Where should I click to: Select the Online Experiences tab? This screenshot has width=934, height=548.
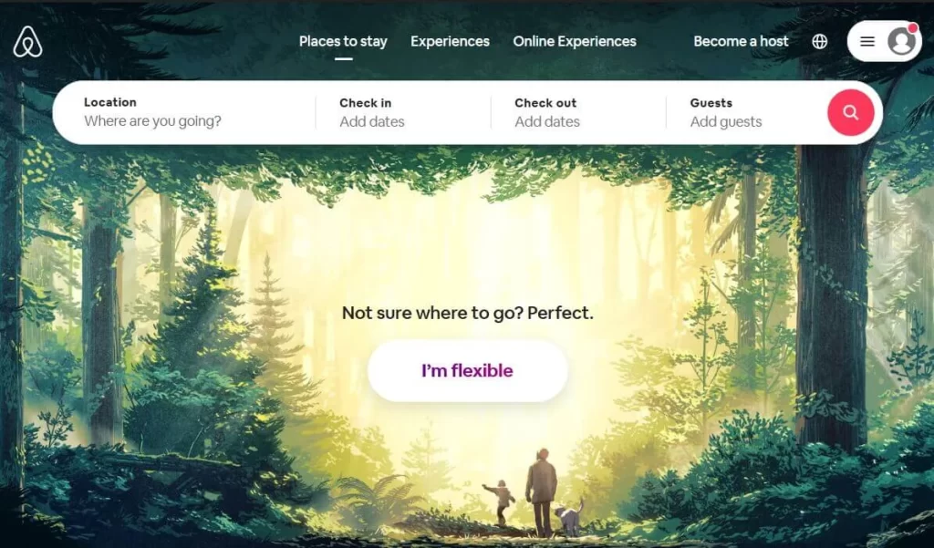[575, 42]
